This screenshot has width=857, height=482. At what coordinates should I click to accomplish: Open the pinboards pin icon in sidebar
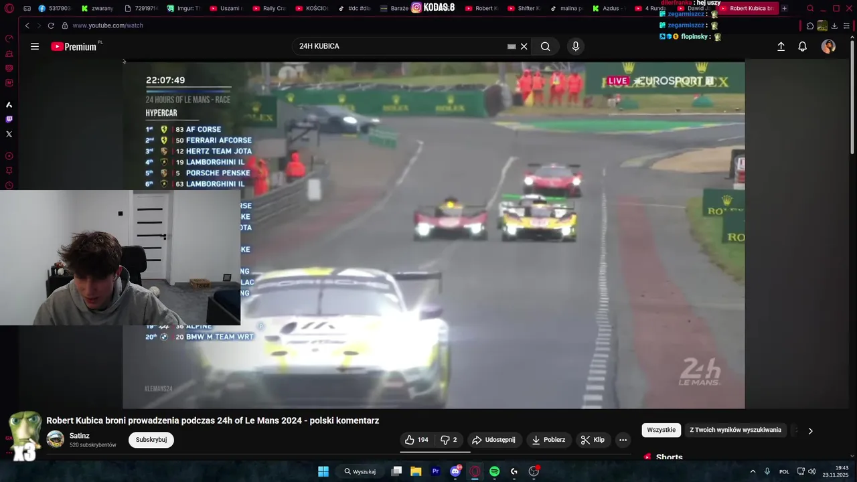9,171
